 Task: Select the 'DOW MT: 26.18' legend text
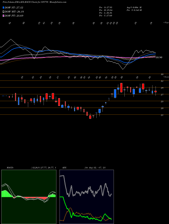(x=14, y=12)
